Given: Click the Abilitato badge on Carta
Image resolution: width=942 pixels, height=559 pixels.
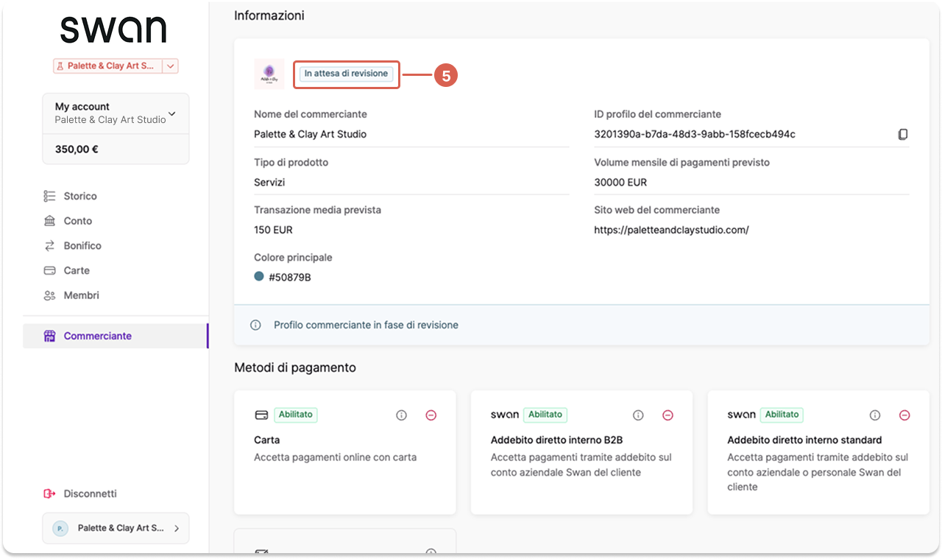Looking at the screenshot, I should click(x=296, y=415).
